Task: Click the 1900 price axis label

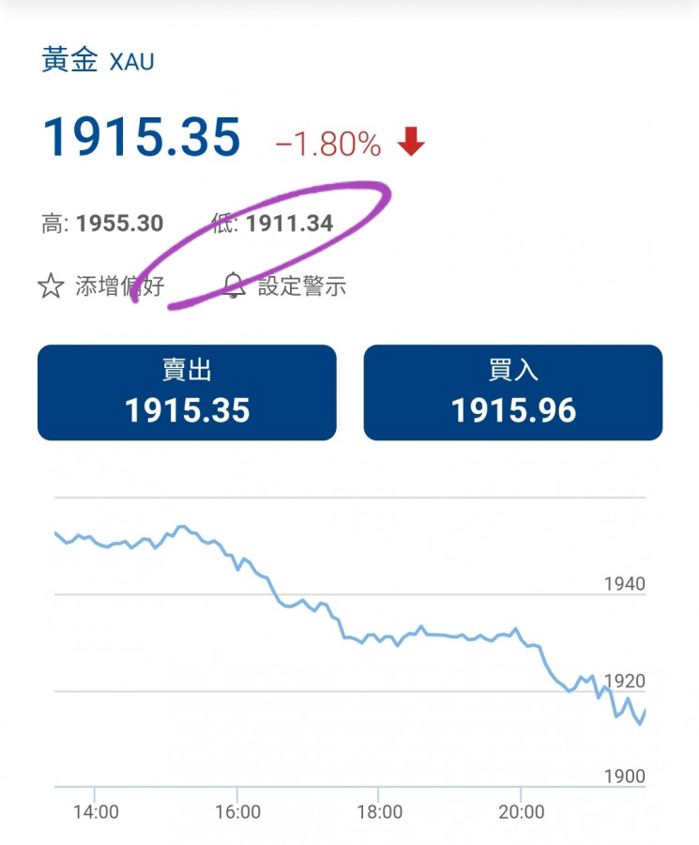Action: click(x=624, y=776)
